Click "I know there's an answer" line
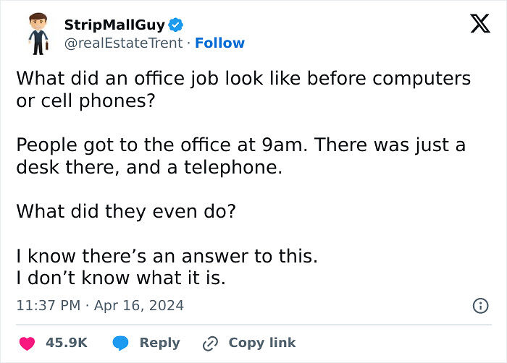507x363 pixels. pos(167,257)
